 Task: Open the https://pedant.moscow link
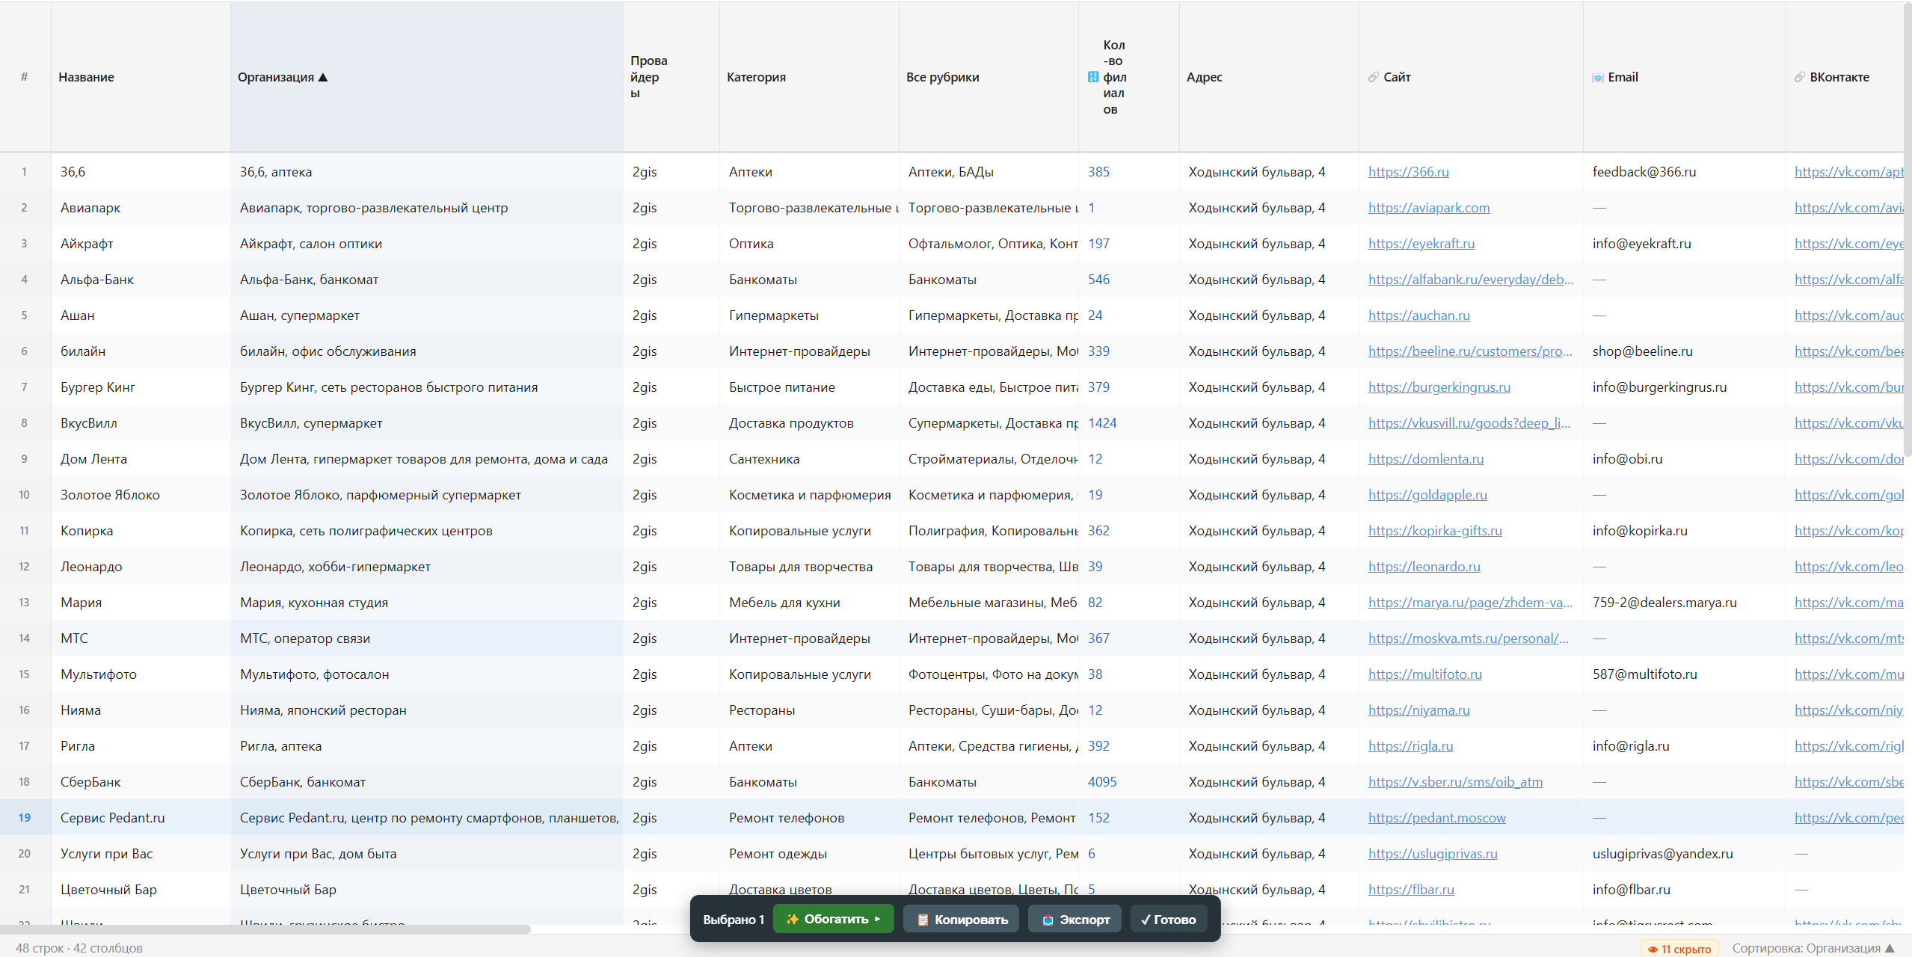(1436, 818)
